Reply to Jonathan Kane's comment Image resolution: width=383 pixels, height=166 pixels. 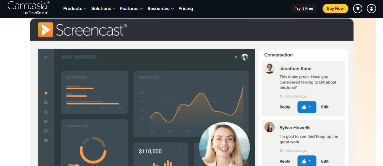pyautogui.click(x=285, y=107)
